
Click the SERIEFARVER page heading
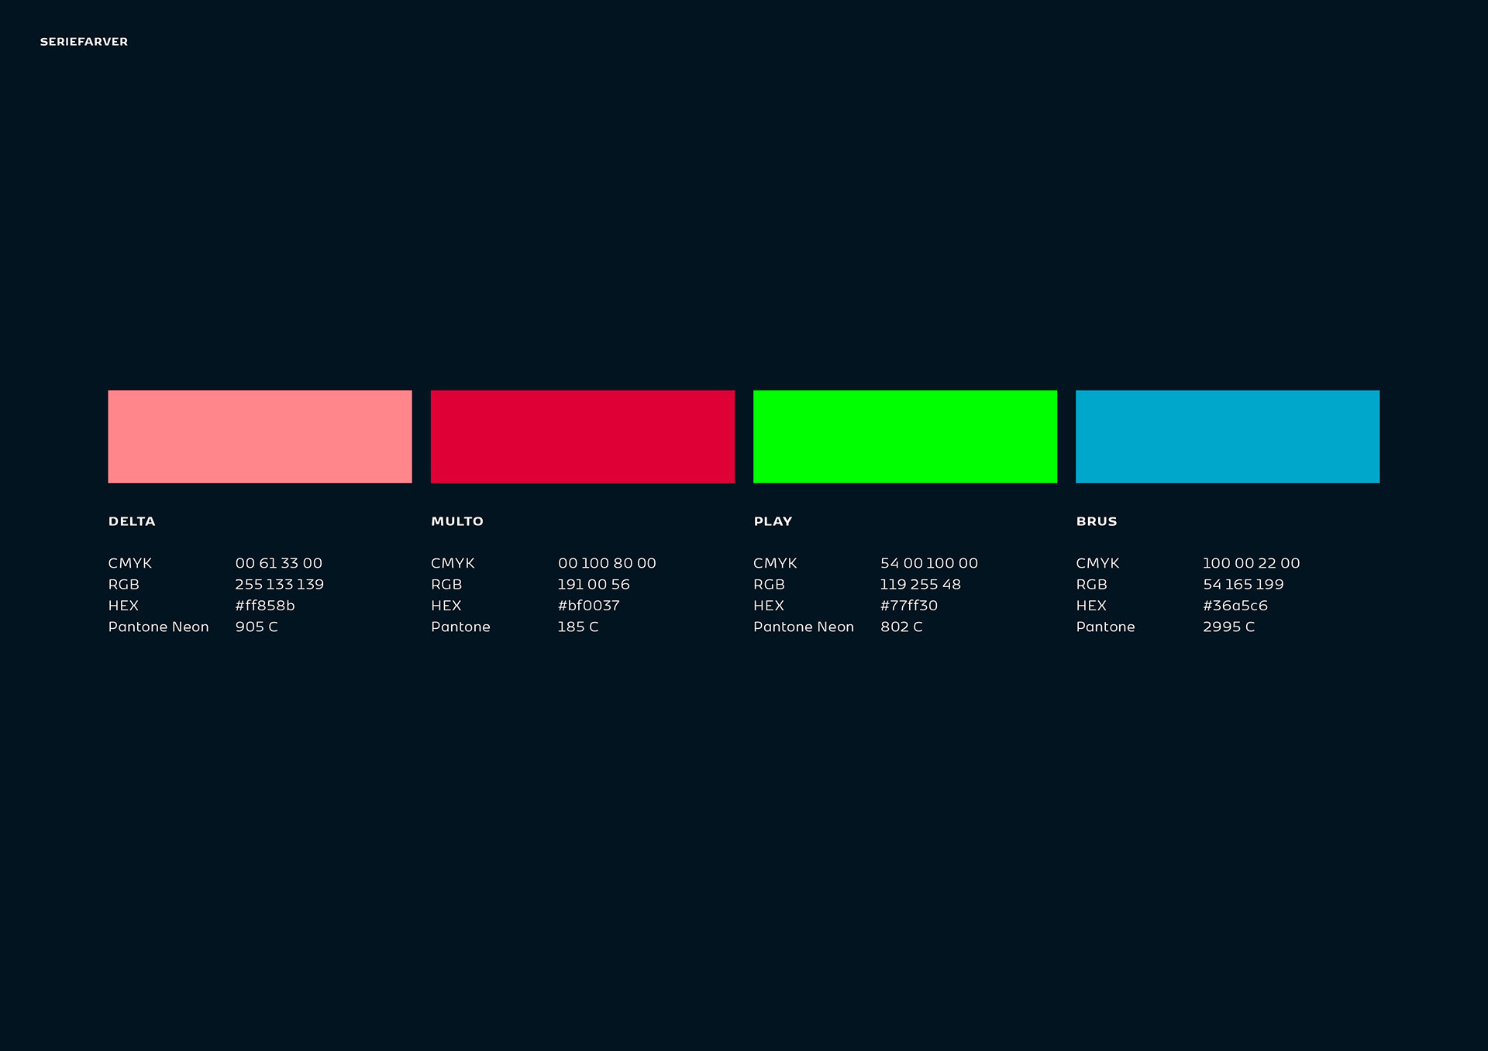coord(84,42)
